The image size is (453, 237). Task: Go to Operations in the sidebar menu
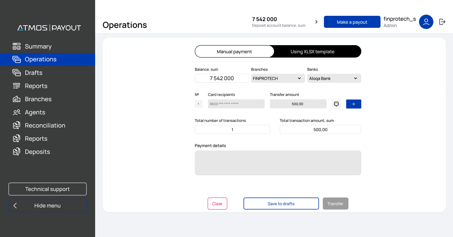(40, 59)
